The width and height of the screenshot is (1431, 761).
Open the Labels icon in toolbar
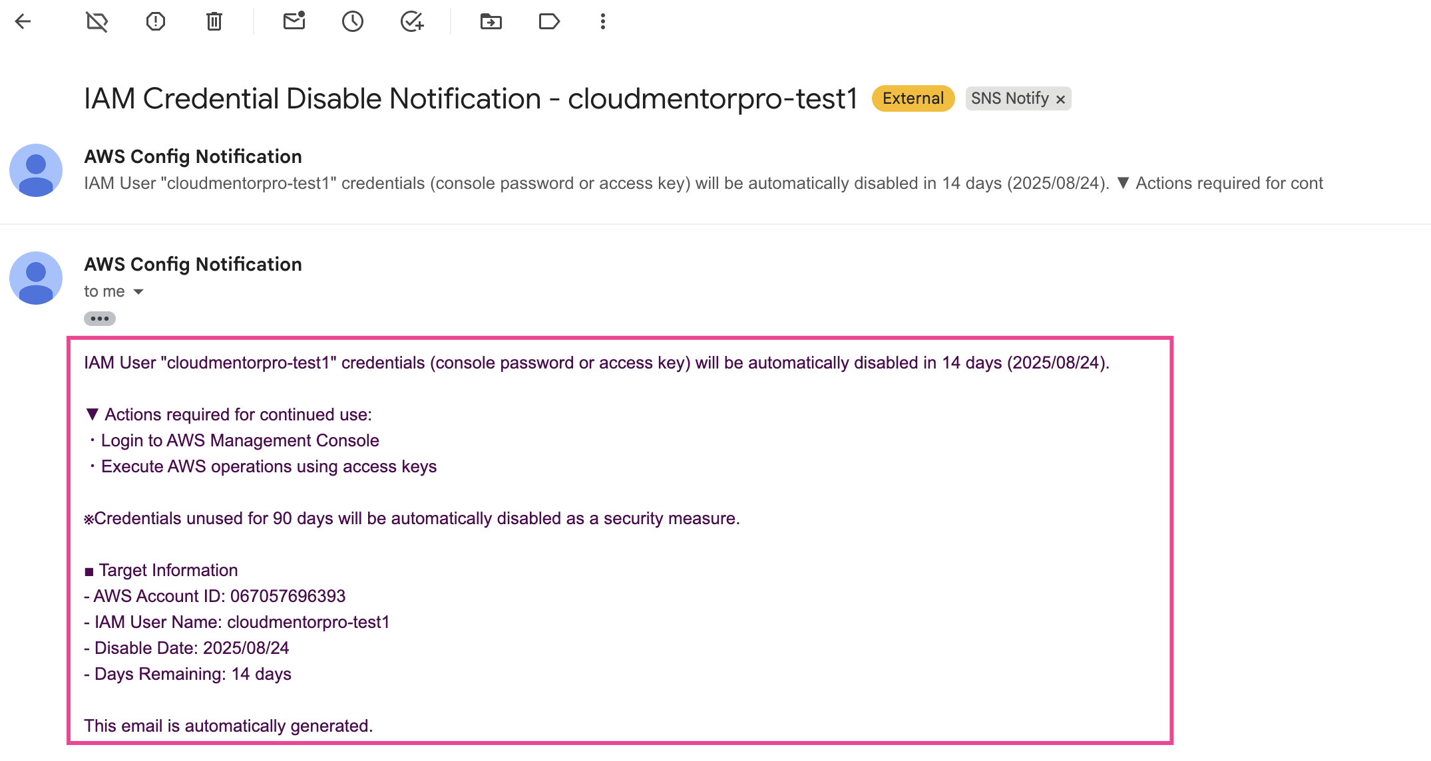coord(548,22)
